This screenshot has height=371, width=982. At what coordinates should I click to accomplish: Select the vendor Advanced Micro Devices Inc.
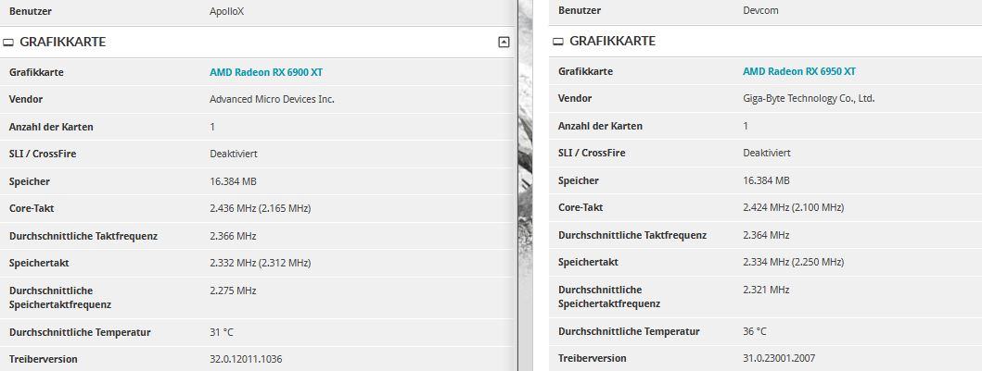pos(272,99)
